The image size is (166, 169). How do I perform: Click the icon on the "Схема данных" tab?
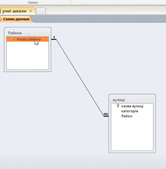tap(0, 19)
